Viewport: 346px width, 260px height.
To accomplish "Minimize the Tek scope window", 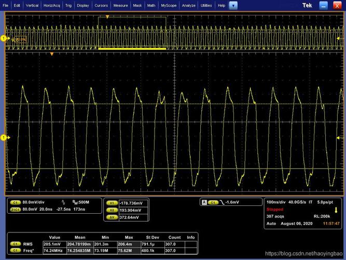I will pos(323,6).
